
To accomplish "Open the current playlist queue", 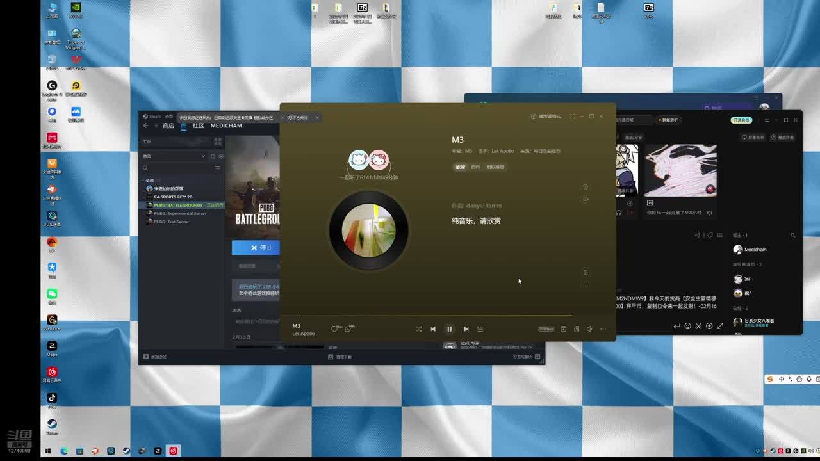I will click(x=480, y=329).
